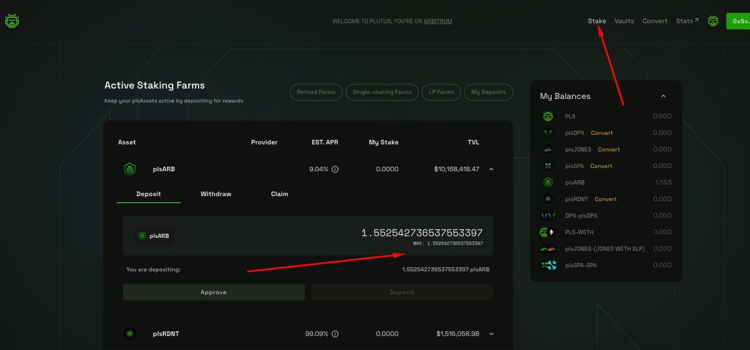Click the disabled Deposit button
The width and height of the screenshot is (750, 350).
point(402,292)
